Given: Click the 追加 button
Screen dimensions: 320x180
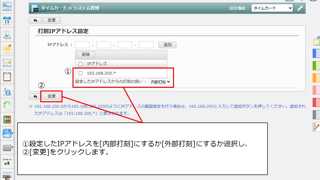Looking at the screenshot, I should (x=167, y=45).
